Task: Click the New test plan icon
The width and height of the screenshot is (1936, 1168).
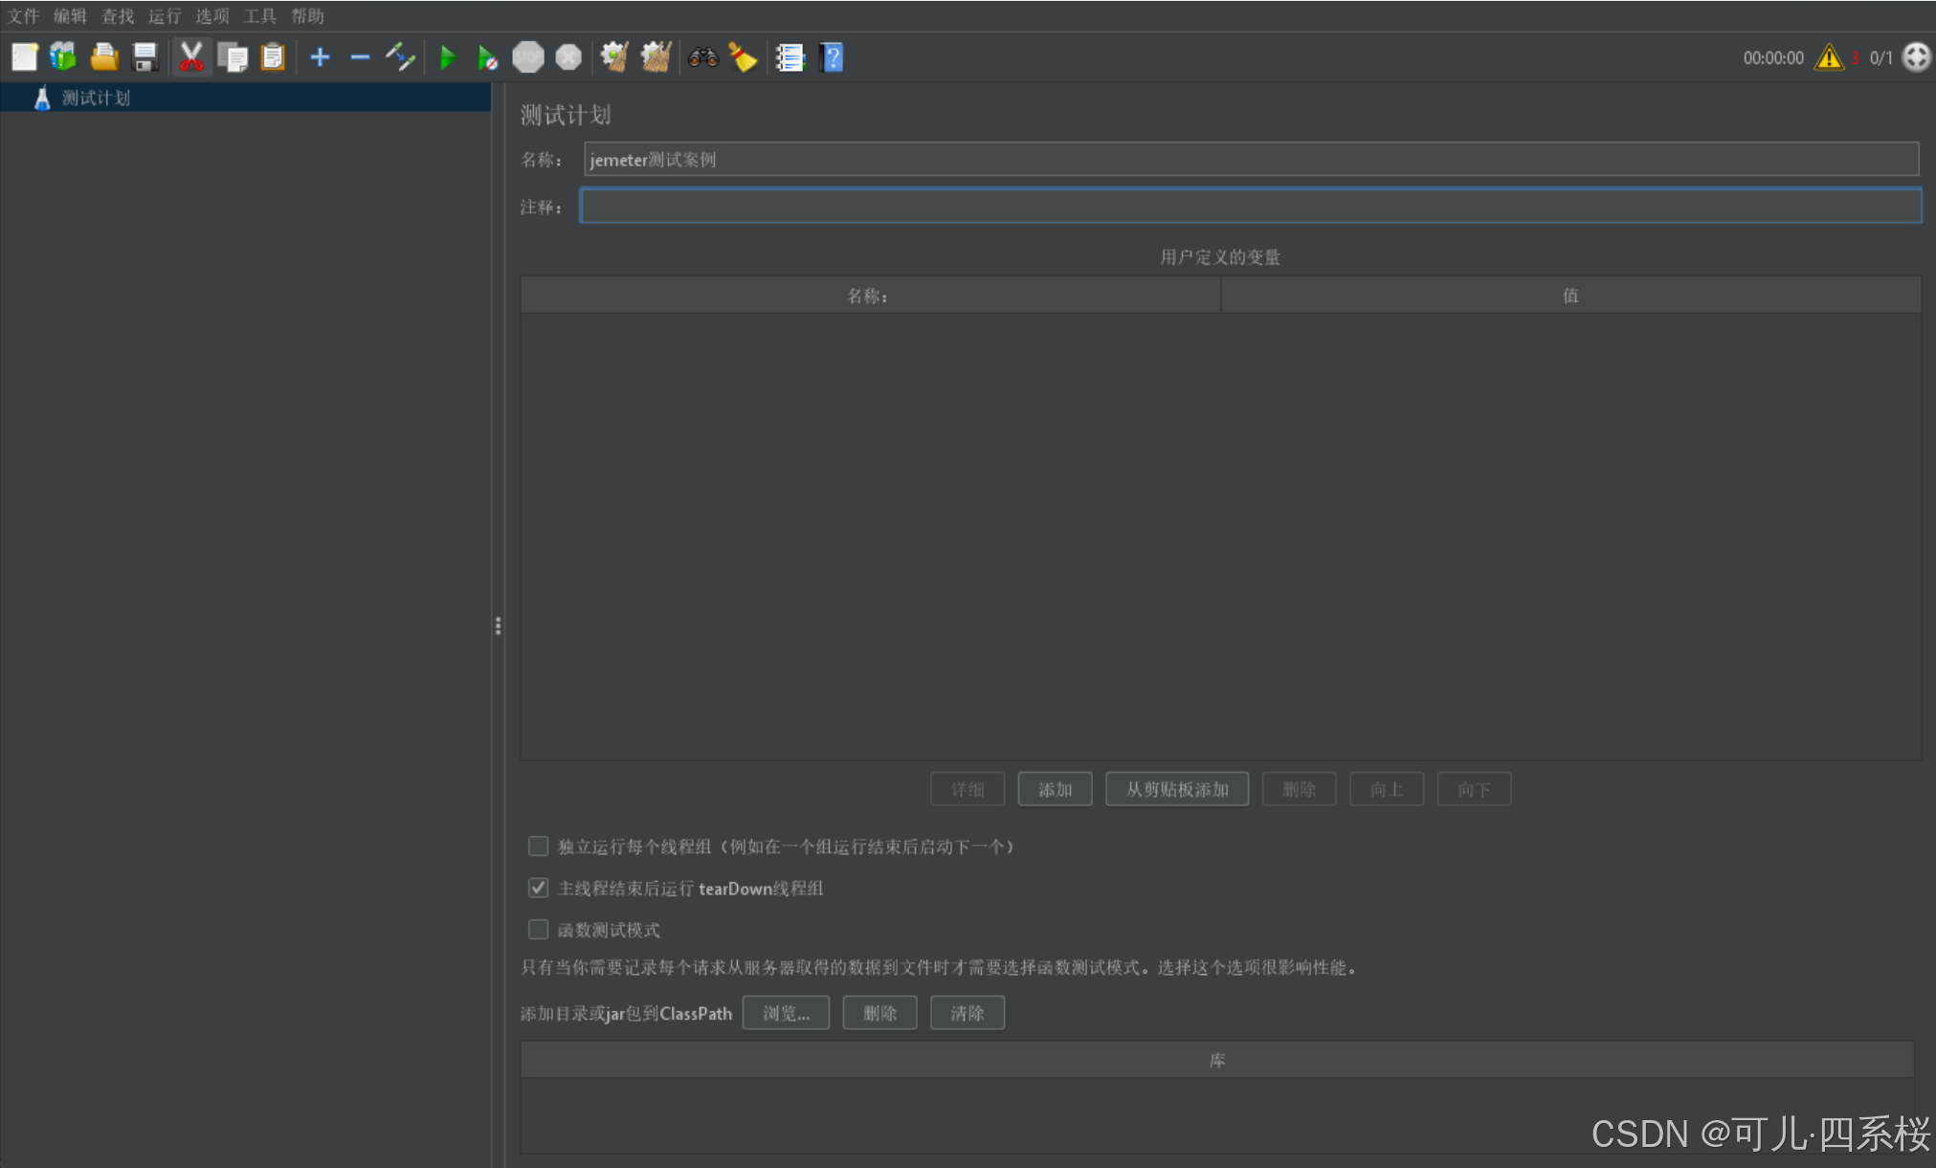Action: (24, 57)
